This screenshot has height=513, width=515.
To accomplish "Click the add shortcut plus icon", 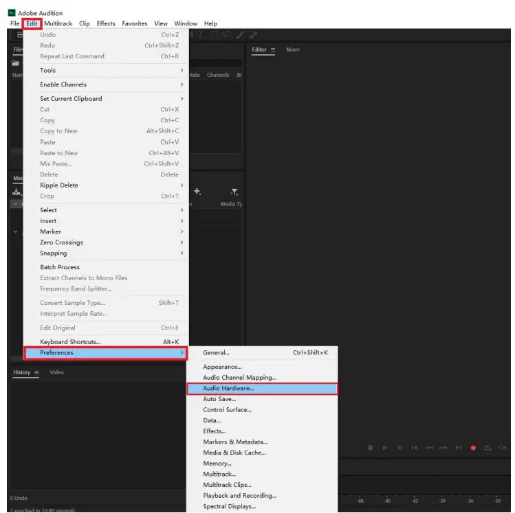I will pyautogui.click(x=197, y=191).
